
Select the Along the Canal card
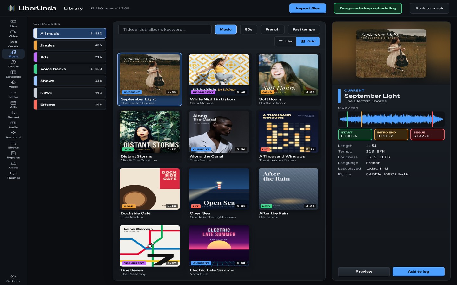219,136
